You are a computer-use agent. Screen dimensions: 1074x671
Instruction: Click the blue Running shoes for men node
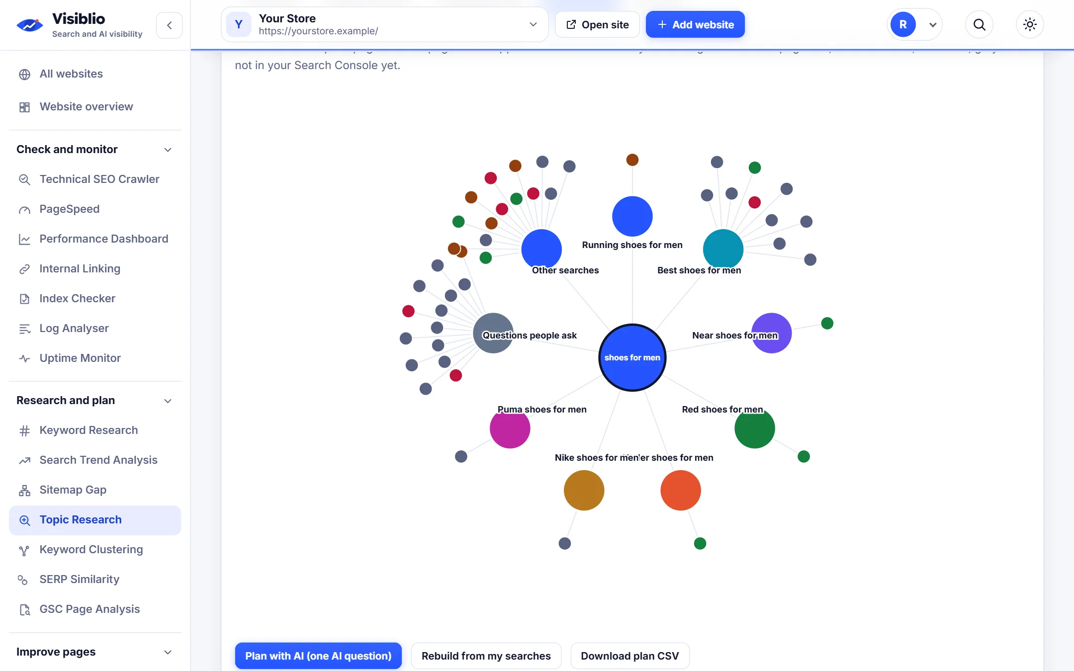(x=632, y=216)
